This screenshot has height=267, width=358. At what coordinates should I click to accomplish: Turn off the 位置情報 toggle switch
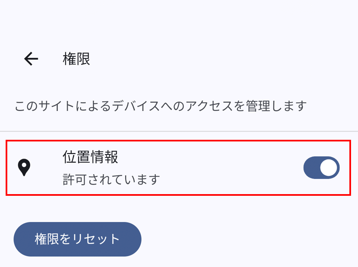tap(321, 168)
